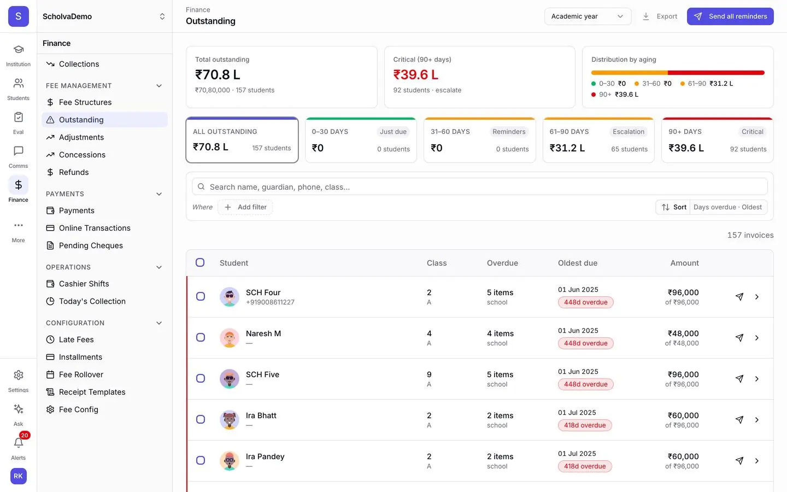Collapse the Operations section

(159, 267)
